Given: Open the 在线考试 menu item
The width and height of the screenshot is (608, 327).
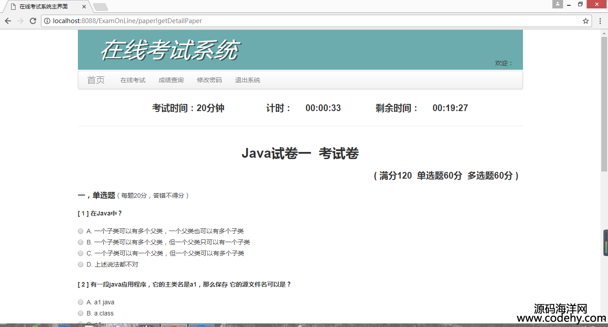Looking at the screenshot, I should [x=133, y=80].
